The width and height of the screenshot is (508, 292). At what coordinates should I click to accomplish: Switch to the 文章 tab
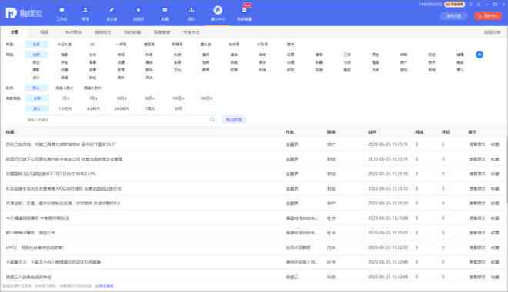(x=15, y=32)
